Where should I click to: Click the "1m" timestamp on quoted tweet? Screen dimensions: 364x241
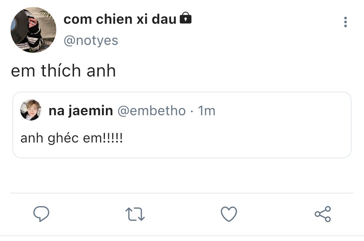(x=207, y=111)
